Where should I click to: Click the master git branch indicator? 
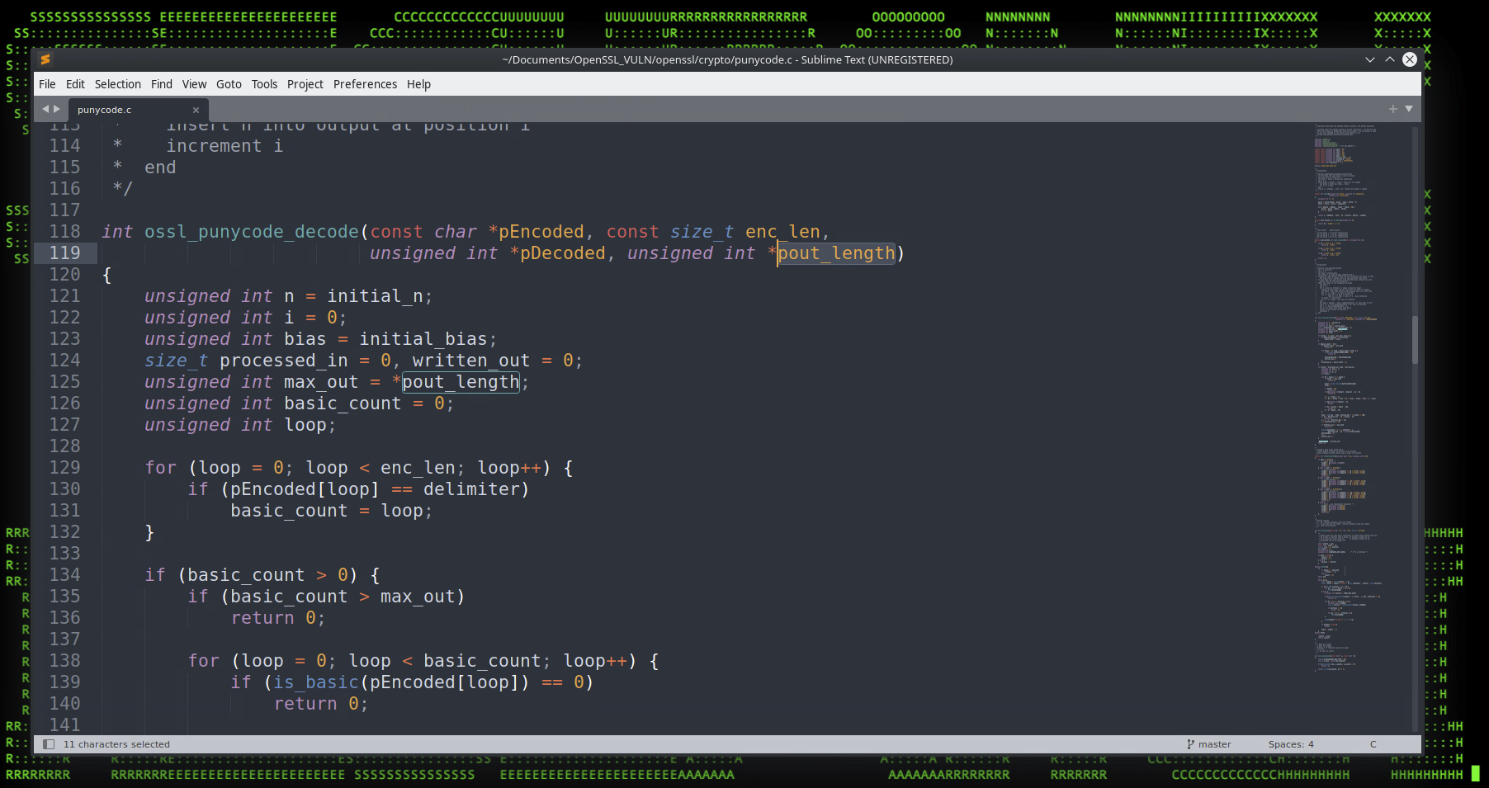1208,744
